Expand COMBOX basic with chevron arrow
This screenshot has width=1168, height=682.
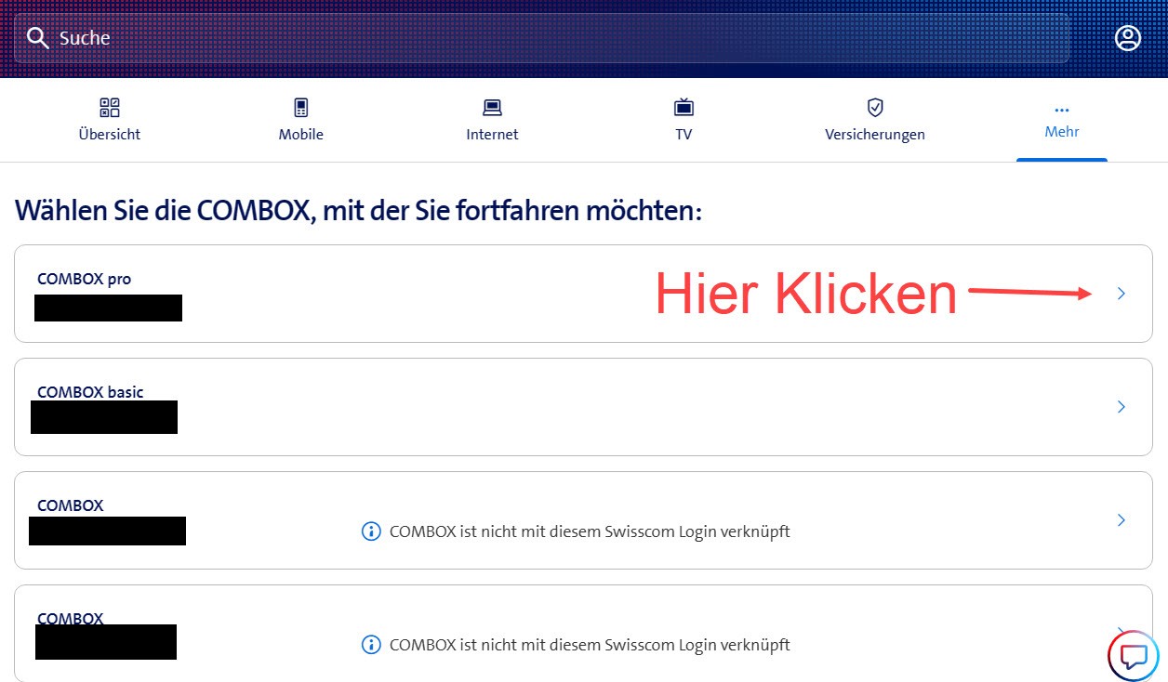click(1121, 407)
